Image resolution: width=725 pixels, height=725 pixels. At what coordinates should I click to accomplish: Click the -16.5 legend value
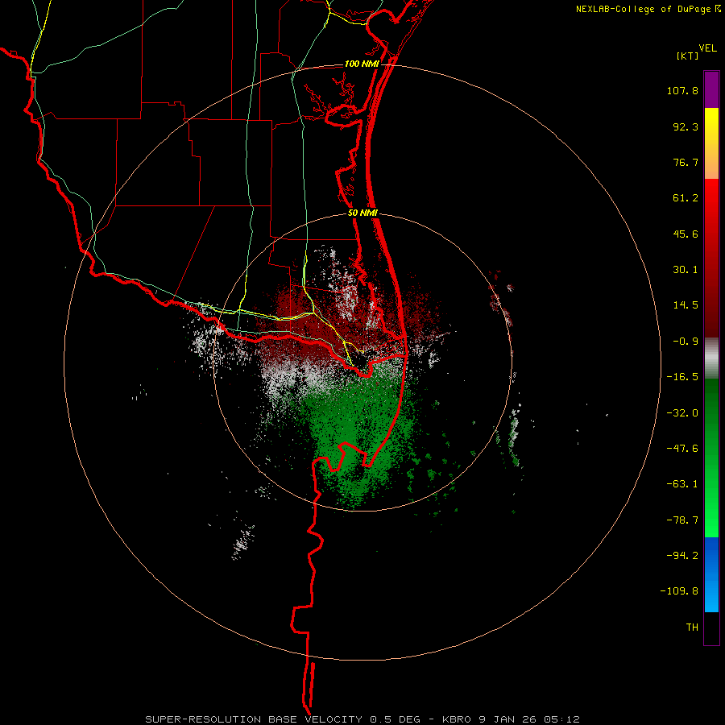click(x=682, y=377)
